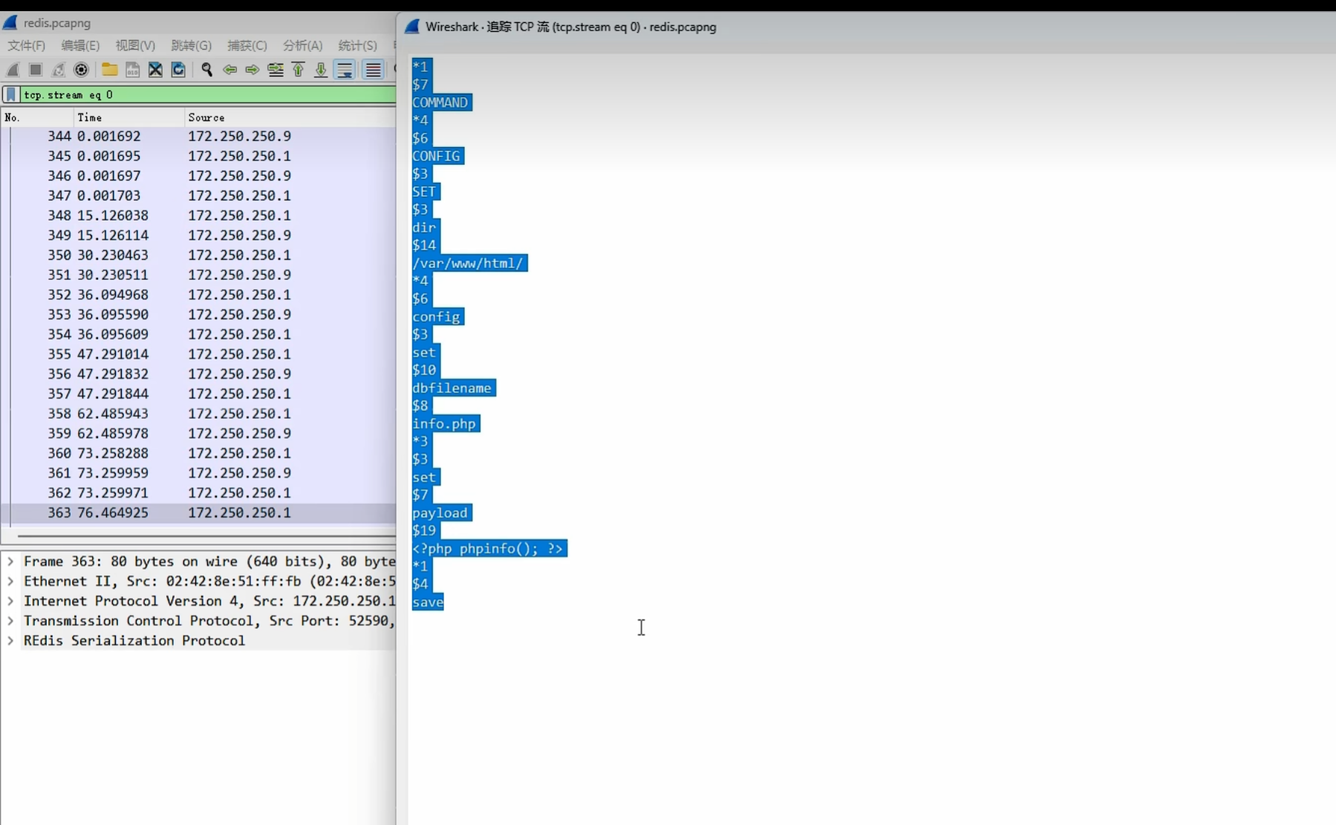Viewport: 1336px width, 825px height.
Task: Click the uppercase CONFIG line in the stream
Action: click(x=437, y=156)
